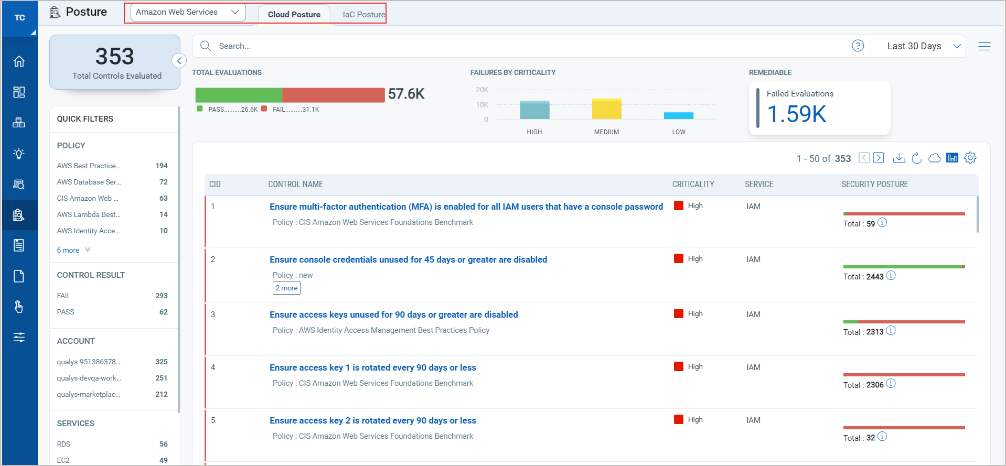Open the Dashboard icon in sidebar
This screenshot has width=1006, height=466.
[19, 92]
